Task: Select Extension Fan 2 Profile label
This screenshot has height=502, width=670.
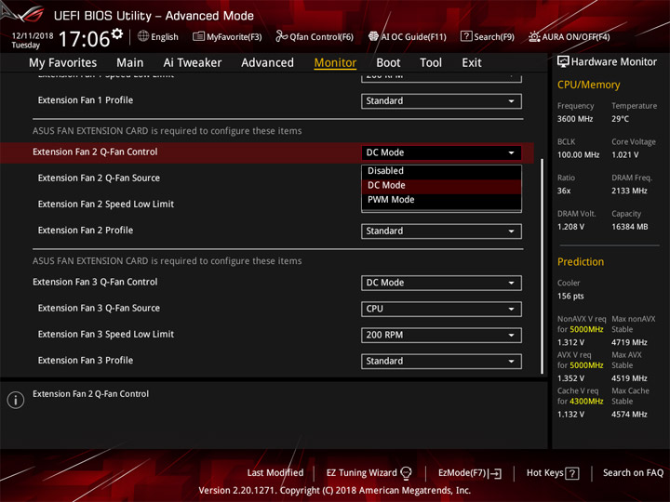Action: click(x=86, y=231)
